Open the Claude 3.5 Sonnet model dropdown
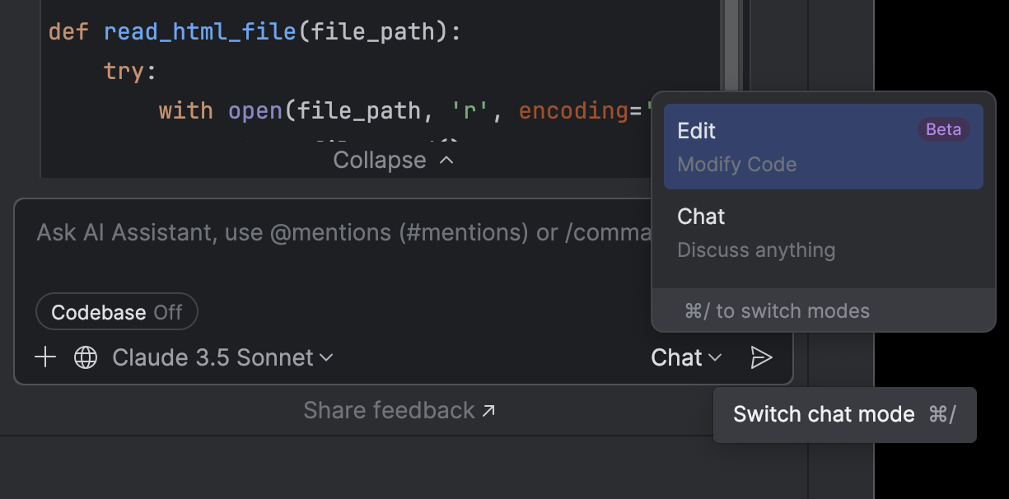The width and height of the screenshot is (1009, 499). (222, 357)
